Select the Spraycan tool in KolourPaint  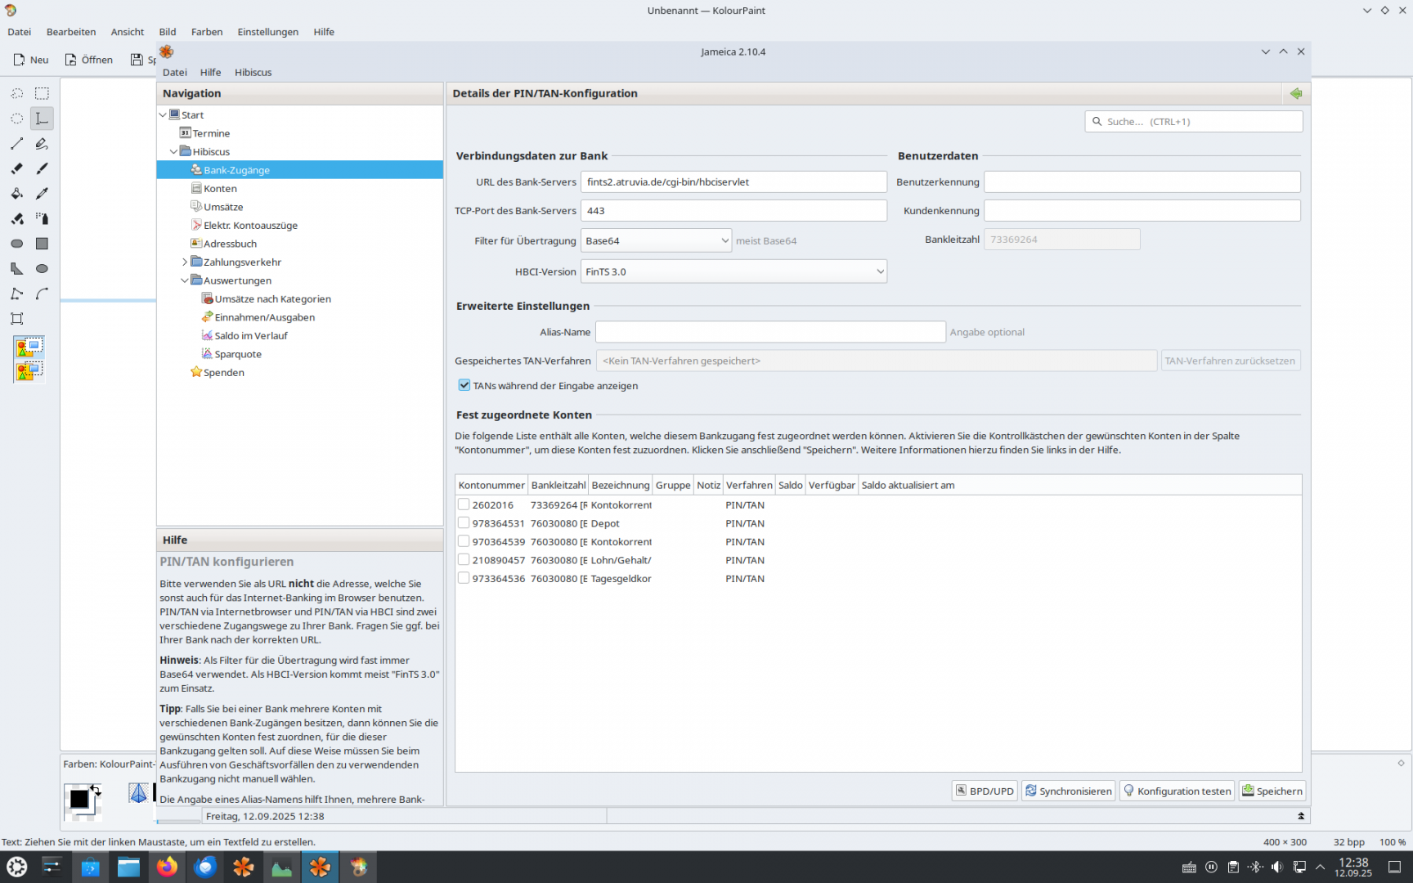coord(42,218)
